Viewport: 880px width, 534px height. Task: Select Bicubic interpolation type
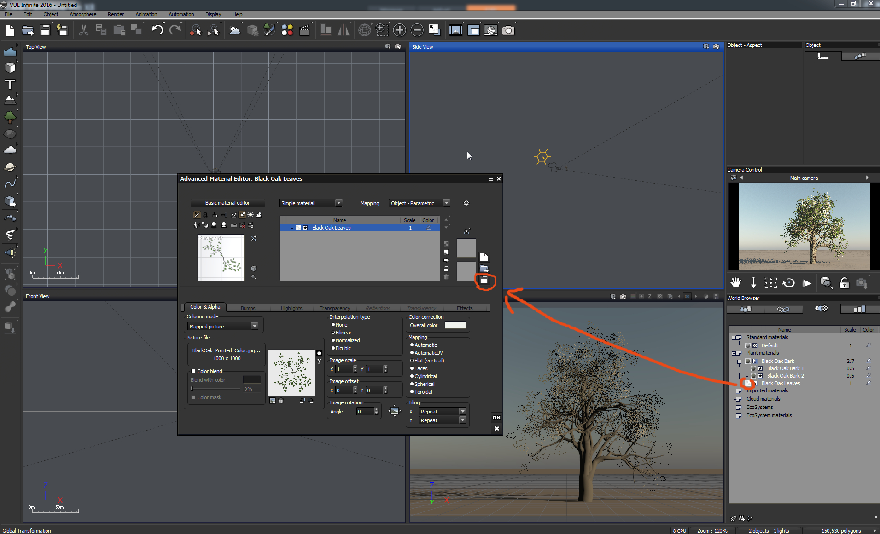pyautogui.click(x=333, y=348)
